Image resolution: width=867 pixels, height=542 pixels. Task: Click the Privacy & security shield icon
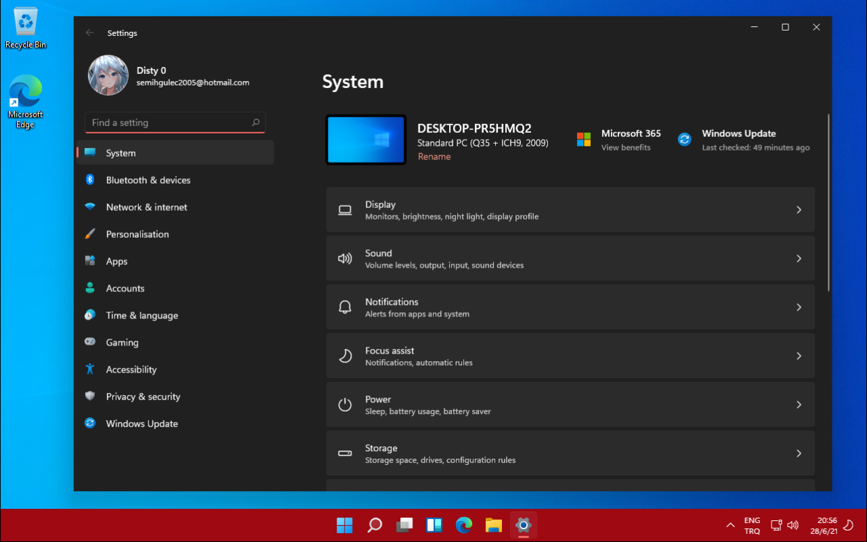coord(89,396)
